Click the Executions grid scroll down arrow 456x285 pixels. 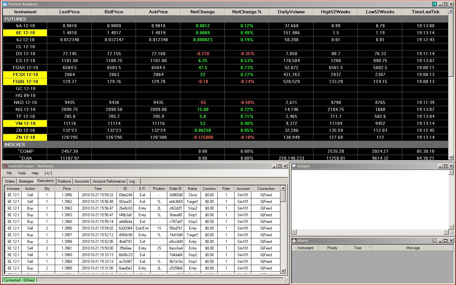(283, 271)
